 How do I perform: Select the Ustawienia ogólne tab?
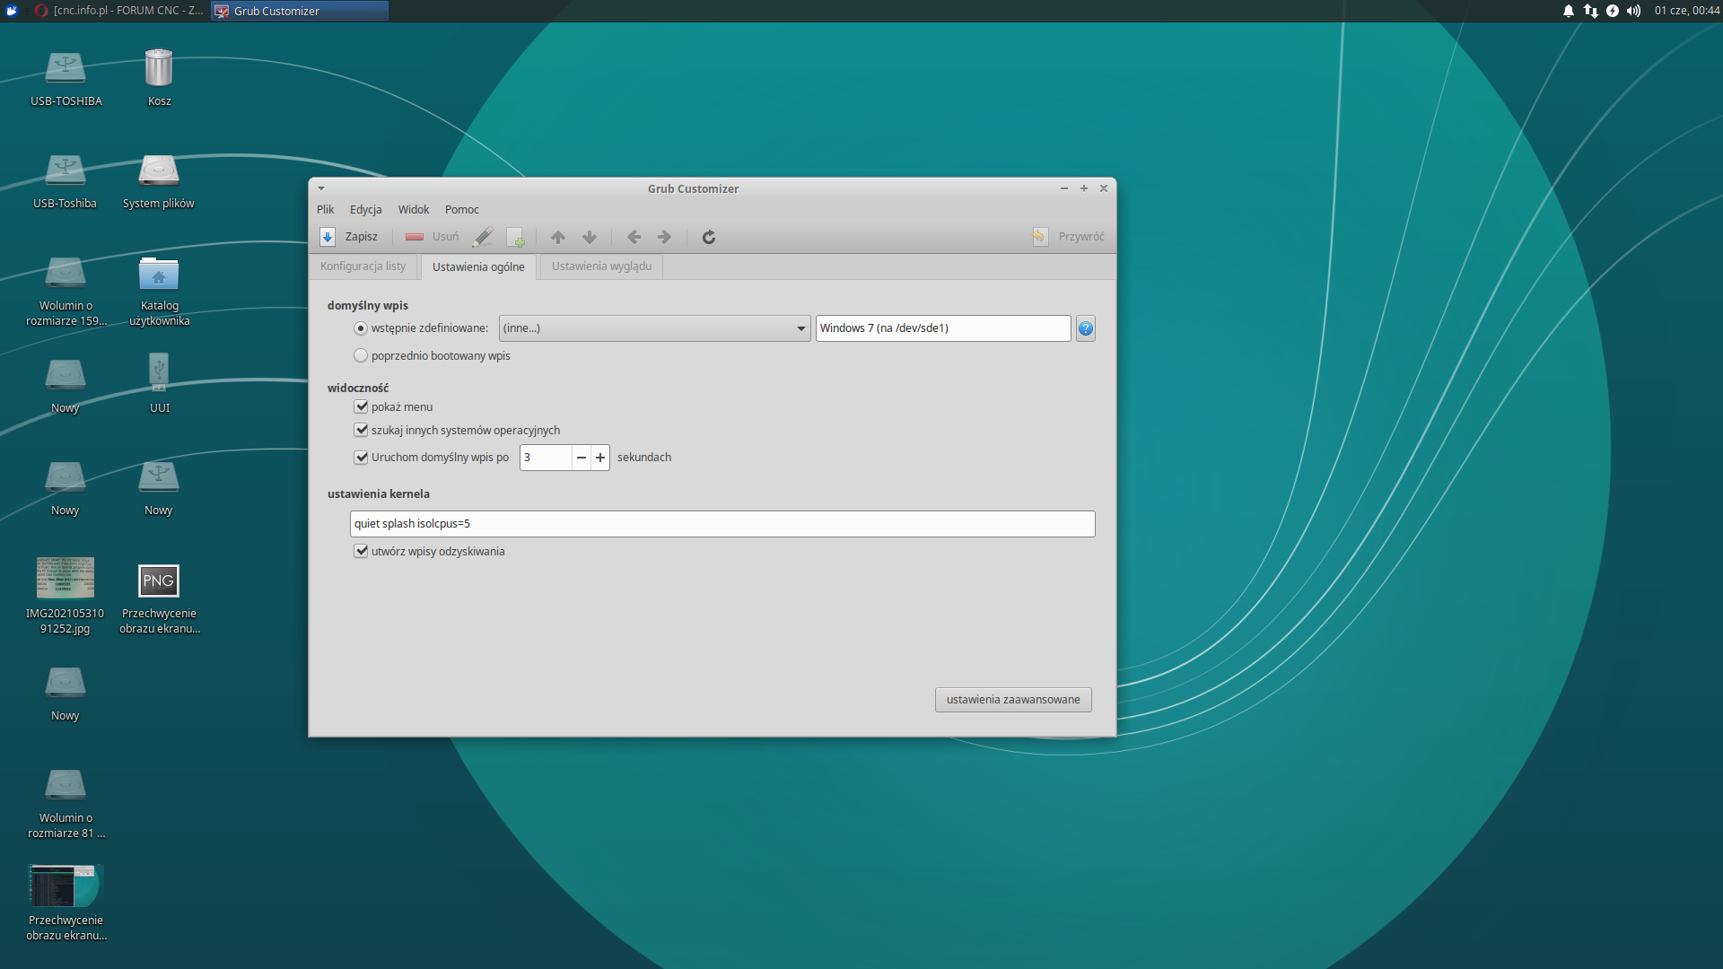[x=478, y=267]
